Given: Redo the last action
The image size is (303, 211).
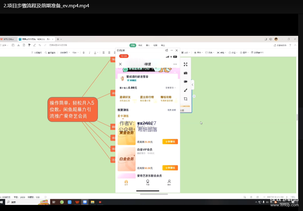Looking at the screenshot, I should coord(45,45).
